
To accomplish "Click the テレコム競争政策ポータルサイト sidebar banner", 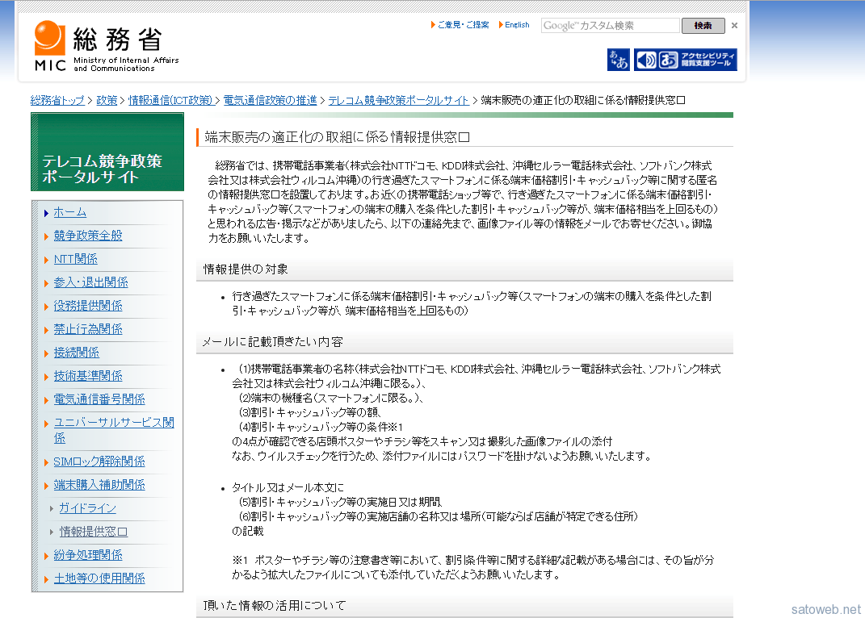I will pyautogui.click(x=107, y=152).
